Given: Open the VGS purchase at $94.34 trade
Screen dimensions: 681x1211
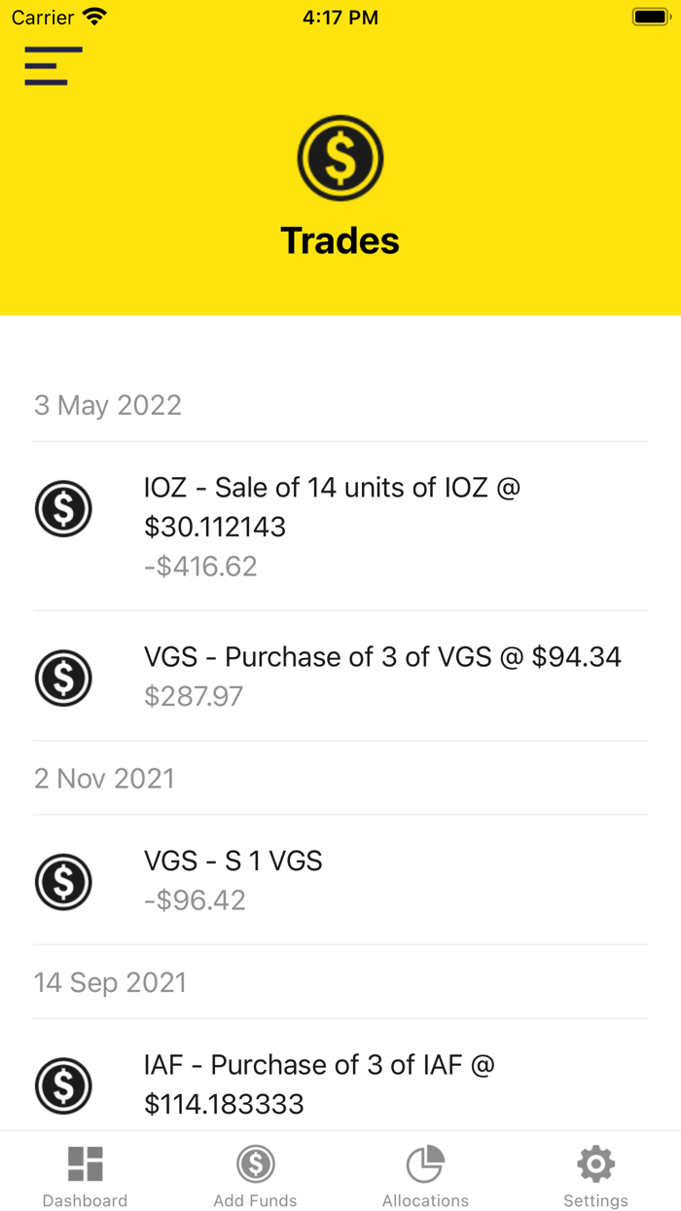Looking at the screenshot, I should pyautogui.click(x=382, y=657).
